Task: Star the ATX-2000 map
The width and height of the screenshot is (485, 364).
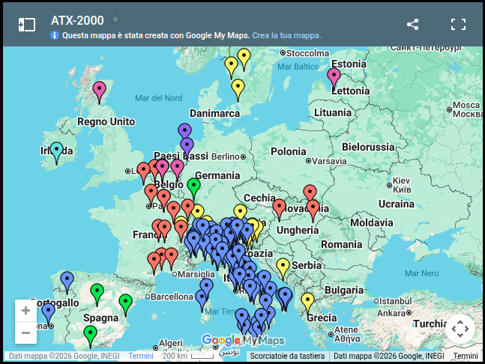Action: click(x=115, y=19)
